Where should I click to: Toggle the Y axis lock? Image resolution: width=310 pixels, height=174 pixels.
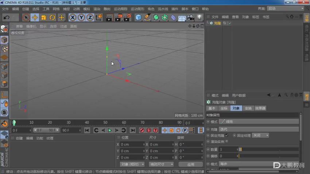81,17
